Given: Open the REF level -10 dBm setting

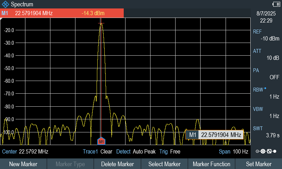Looking at the screenshot, I should (x=266, y=35).
